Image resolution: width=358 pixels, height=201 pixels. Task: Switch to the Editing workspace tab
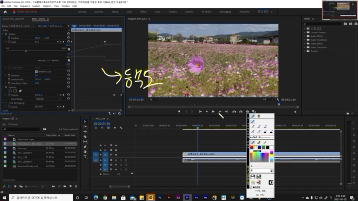coord(115,12)
